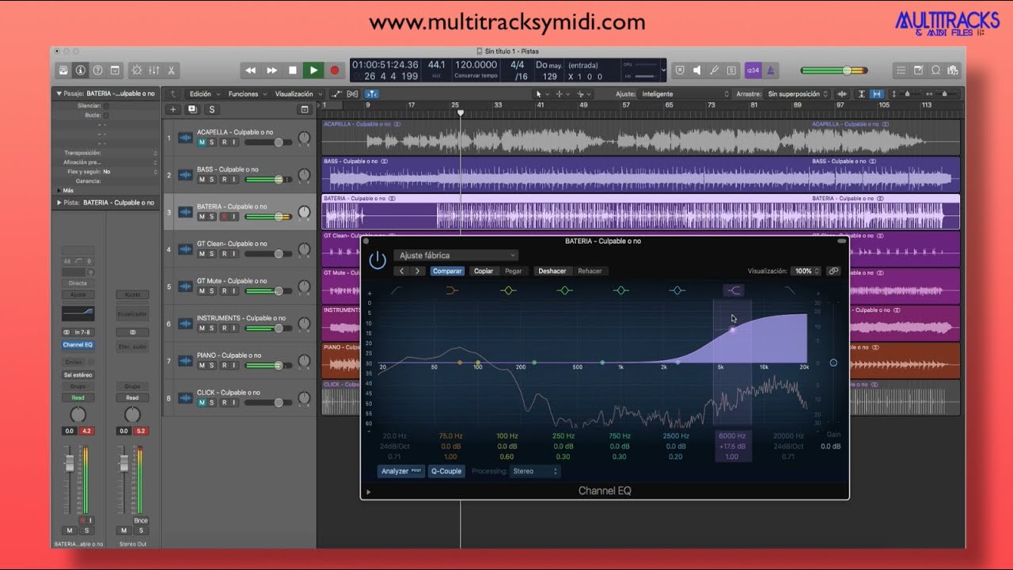
Task: Click the link icon in Channel EQ
Action: (x=833, y=271)
